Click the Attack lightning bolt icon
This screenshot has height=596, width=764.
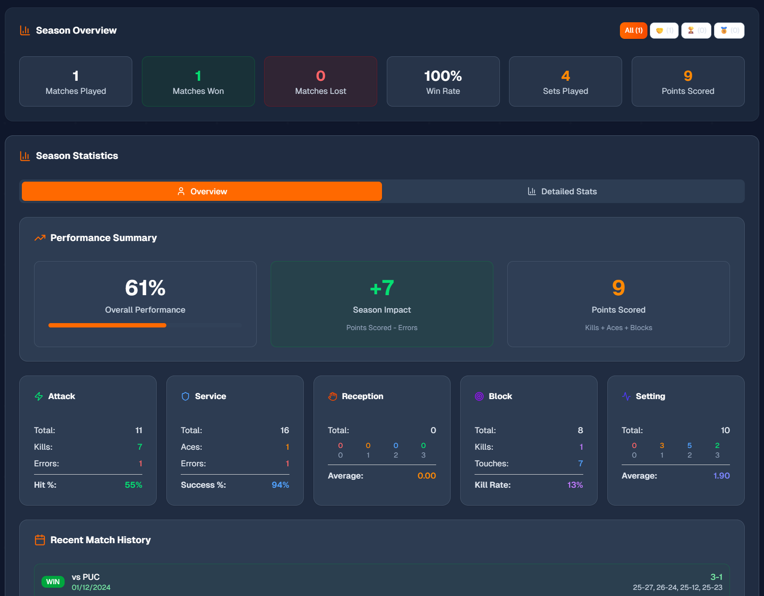pyautogui.click(x=38, y=396)
